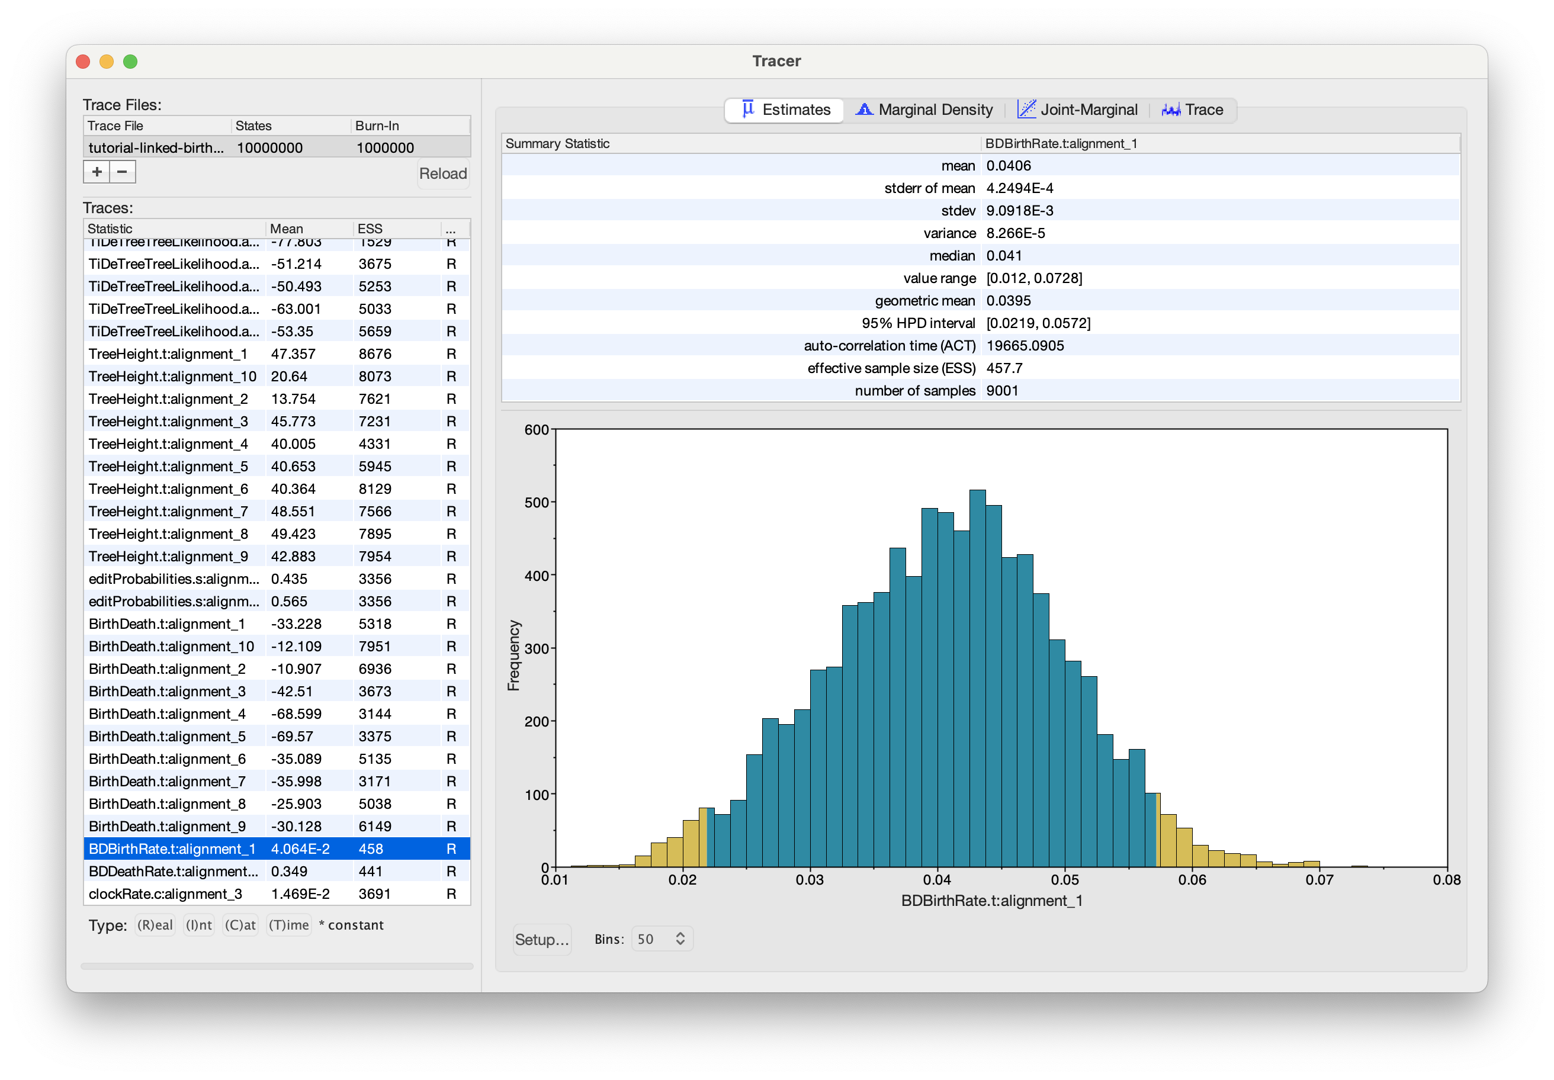
Task: Click the 95% HPD interval row
Action: (x=981, y=323)
